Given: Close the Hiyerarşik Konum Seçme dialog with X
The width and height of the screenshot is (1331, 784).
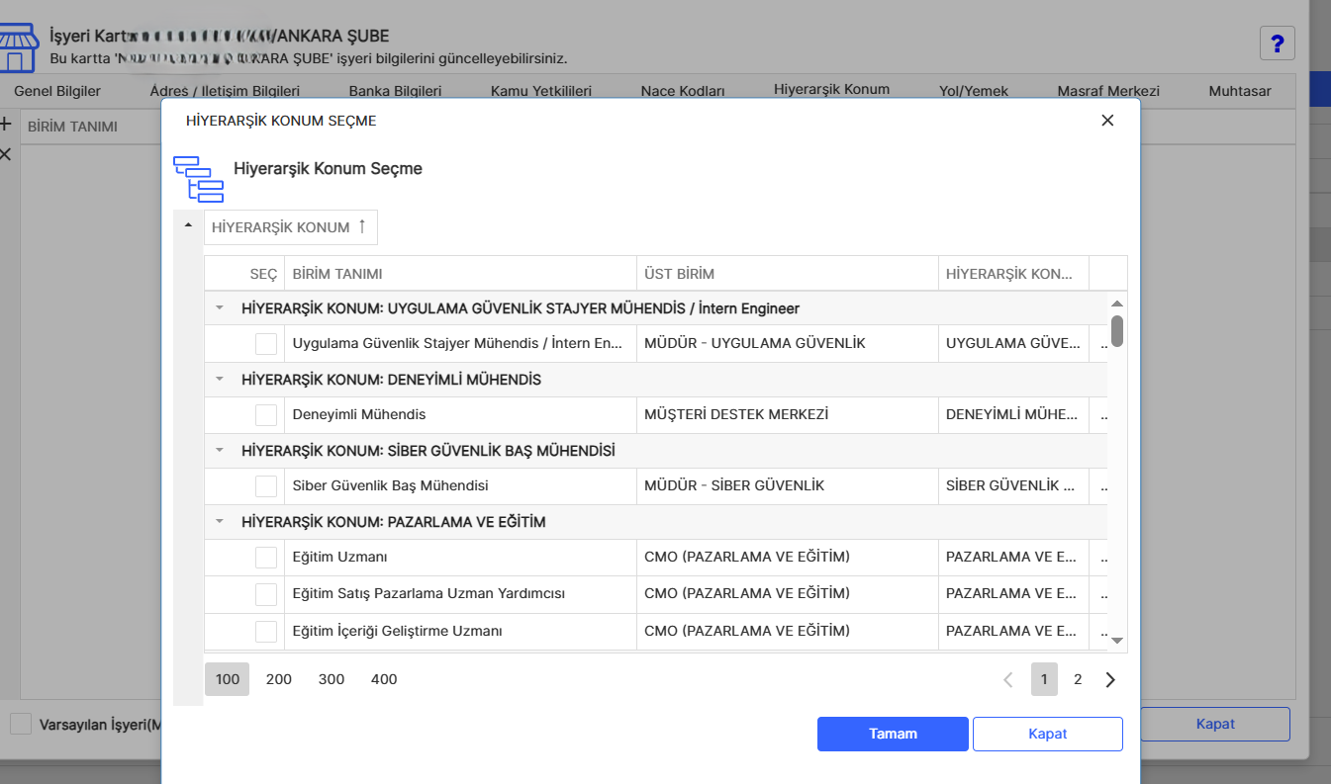Looking at the screenshot, I should [x=1107, y=121].
